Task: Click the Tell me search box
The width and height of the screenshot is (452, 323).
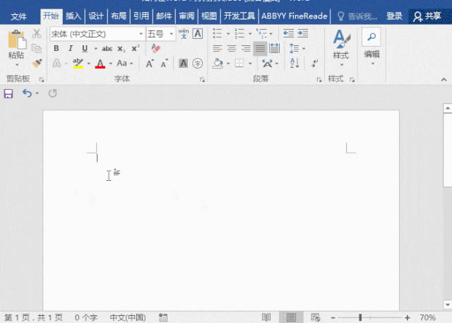Action: tap(357, 16)
